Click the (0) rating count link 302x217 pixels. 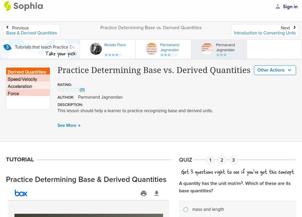pyautogui.click(x=82, y=90)
